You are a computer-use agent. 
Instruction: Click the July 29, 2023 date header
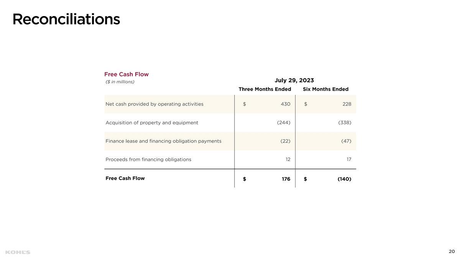[x=294, y=80]
